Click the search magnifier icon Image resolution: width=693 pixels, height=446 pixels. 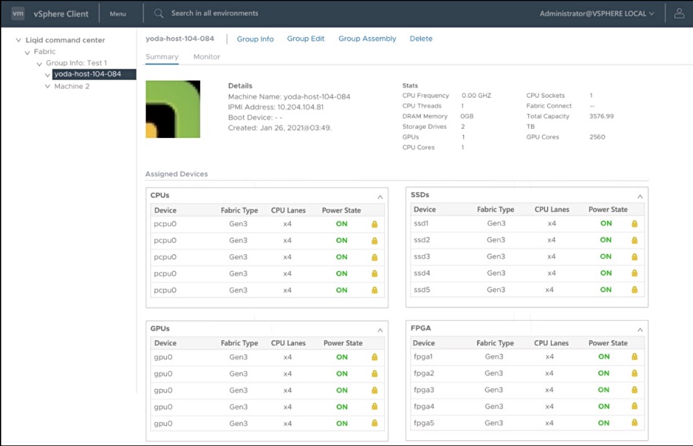[159, 14]
